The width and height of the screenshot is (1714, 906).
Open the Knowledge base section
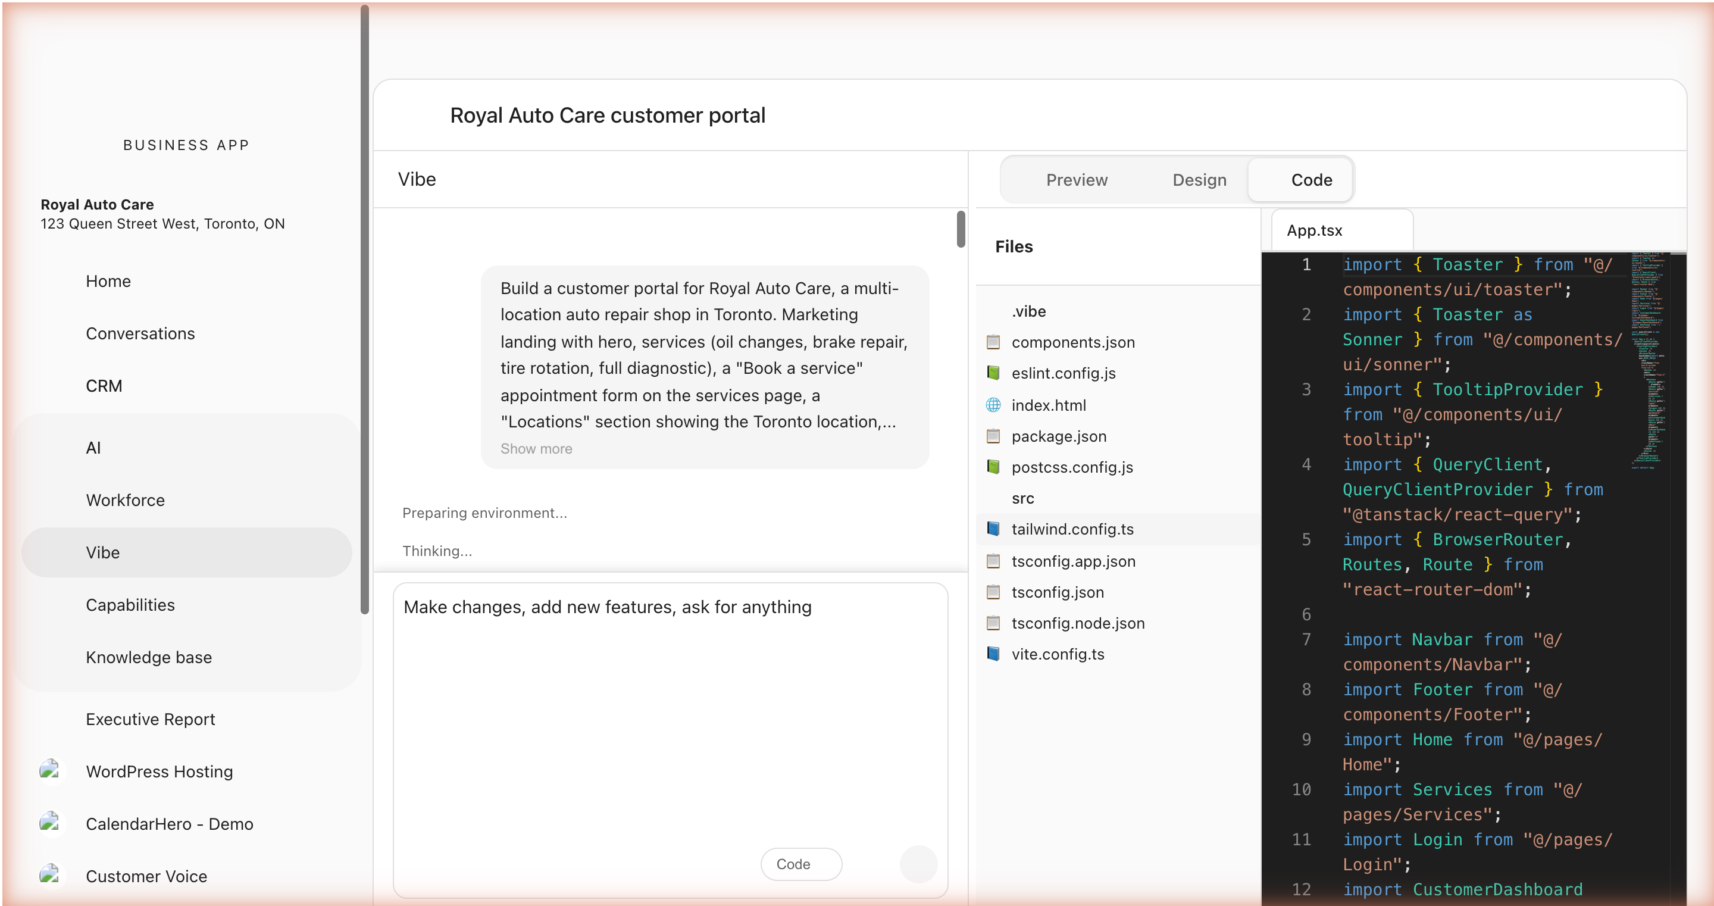[x=148, y=657]
